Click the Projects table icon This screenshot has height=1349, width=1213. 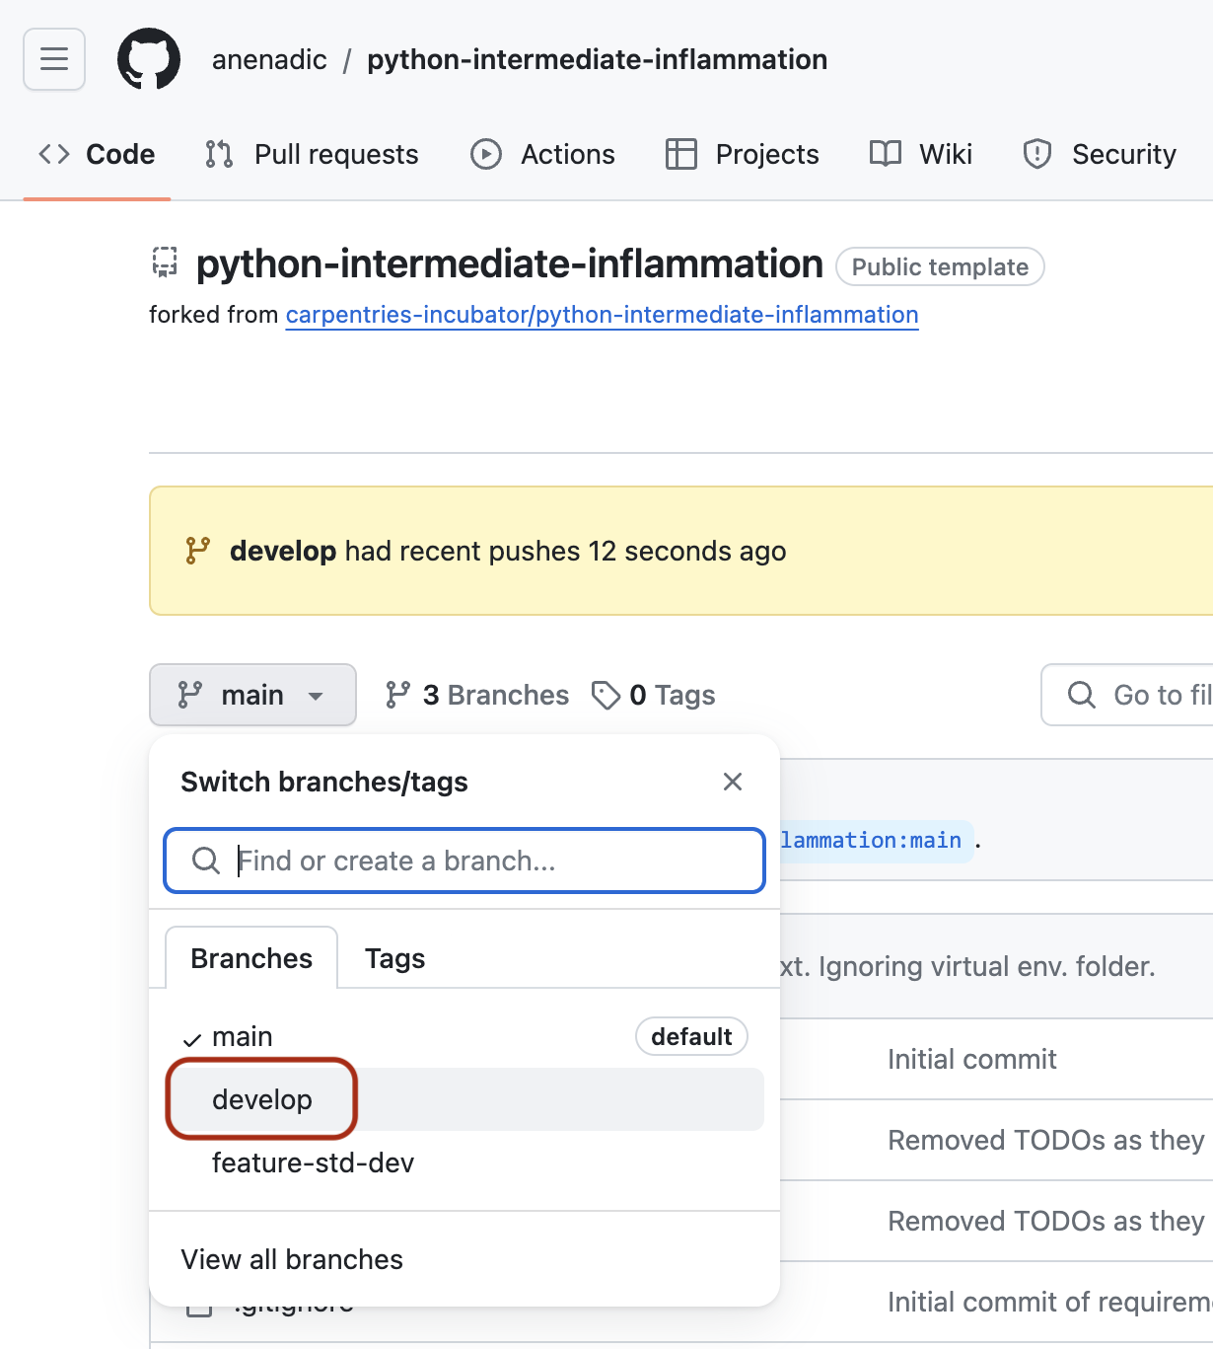tap(680, 154)
